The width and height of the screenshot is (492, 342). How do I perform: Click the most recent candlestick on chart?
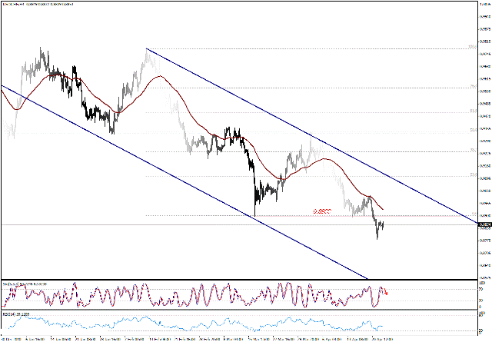383,224
